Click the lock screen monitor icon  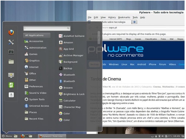pyautogui.click(x=11, y=75)
